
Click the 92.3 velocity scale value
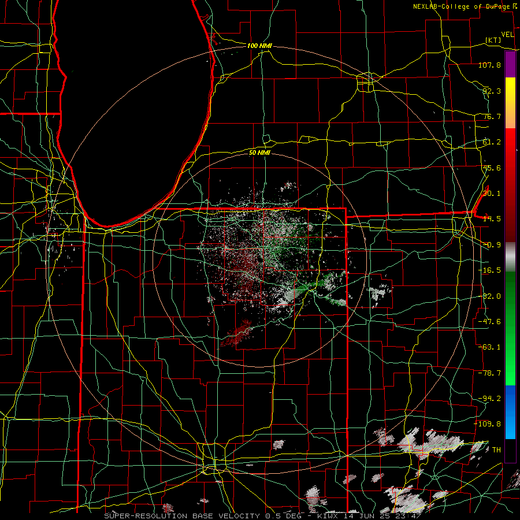492,91
